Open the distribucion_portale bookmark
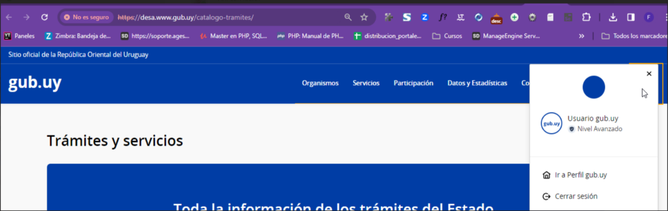 [388, 36]
